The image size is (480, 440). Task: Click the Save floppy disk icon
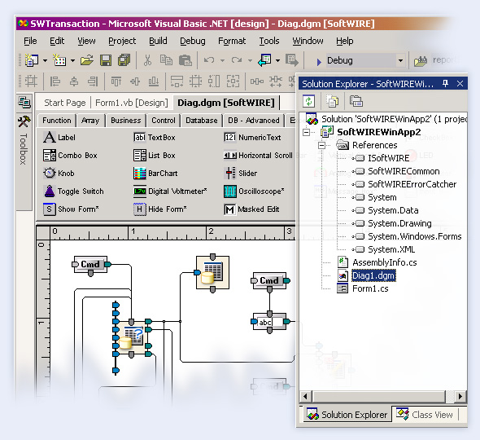coord(106,60)
